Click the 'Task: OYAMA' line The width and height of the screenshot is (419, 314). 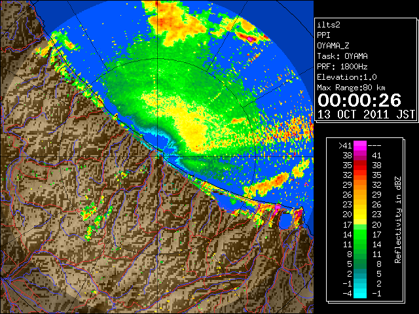pyautogui.click(x=342, y=56)
